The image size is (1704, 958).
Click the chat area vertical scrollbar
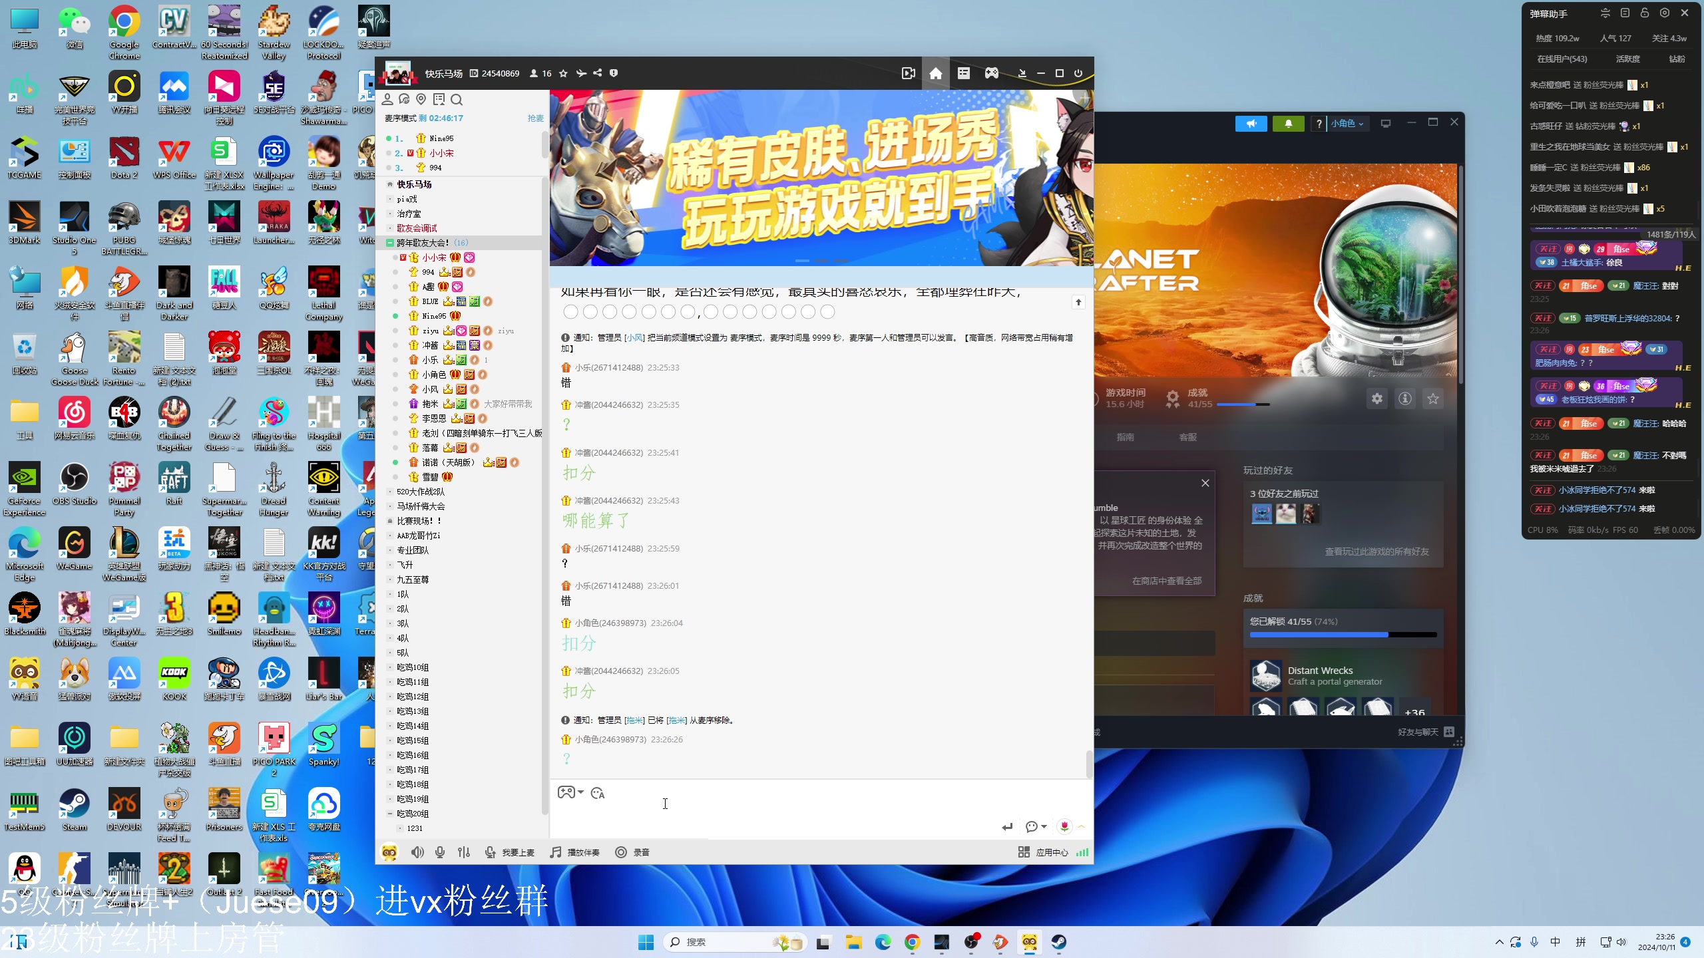tap(1089, 764)
